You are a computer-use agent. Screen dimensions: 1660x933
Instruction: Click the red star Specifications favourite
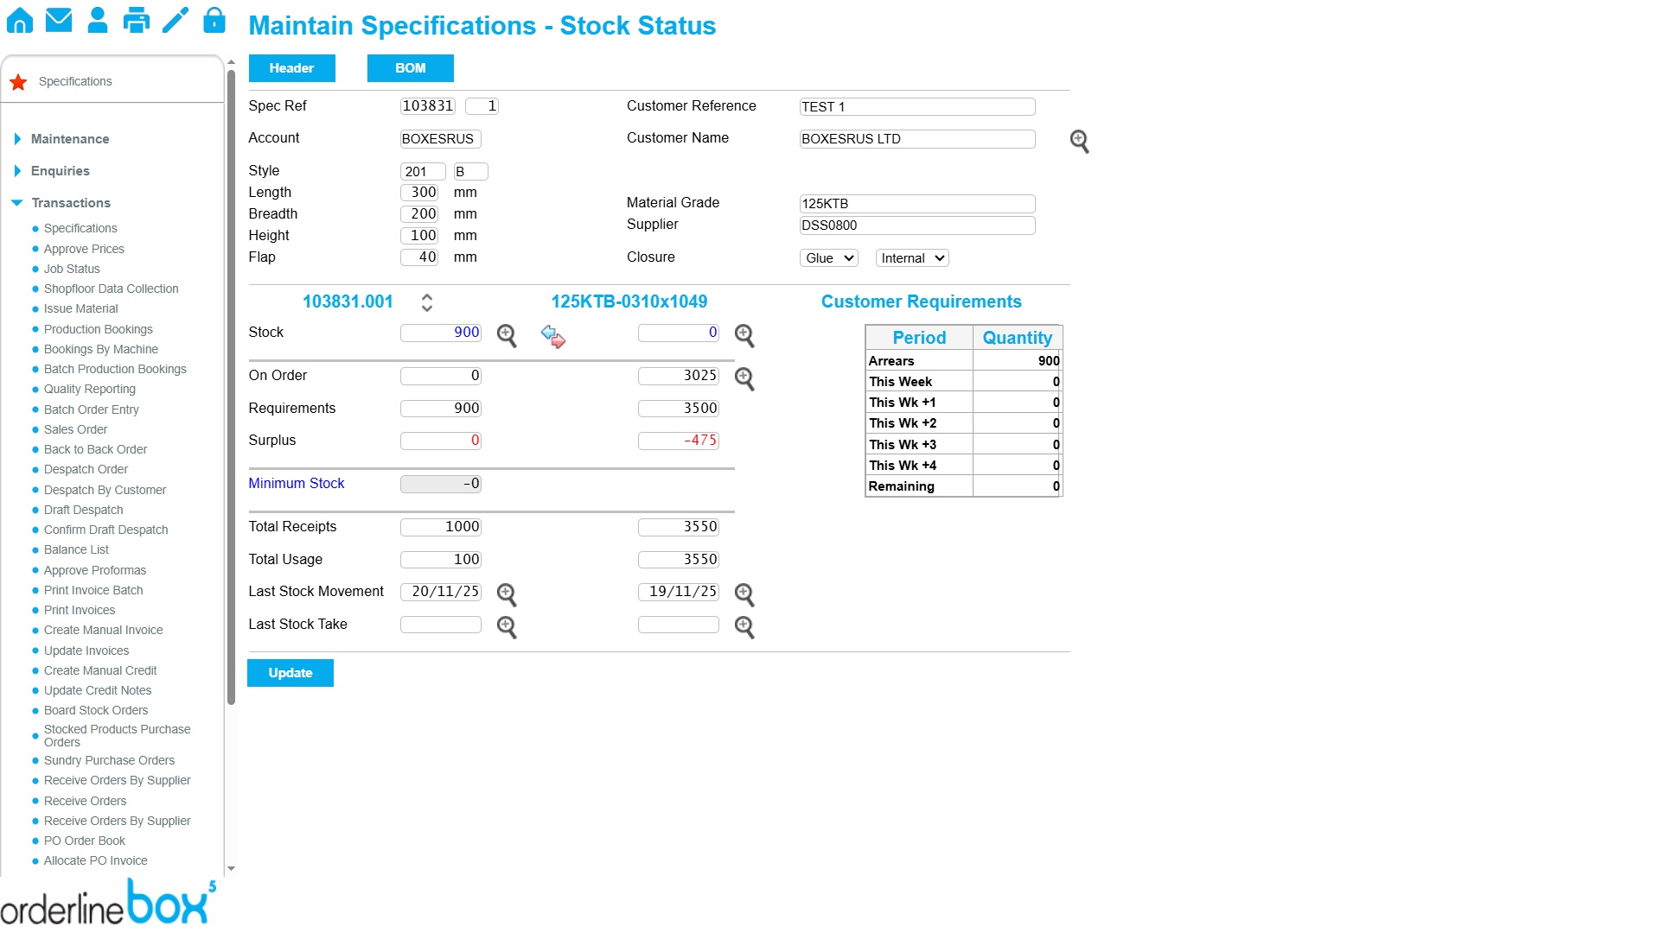coord(18,82)
